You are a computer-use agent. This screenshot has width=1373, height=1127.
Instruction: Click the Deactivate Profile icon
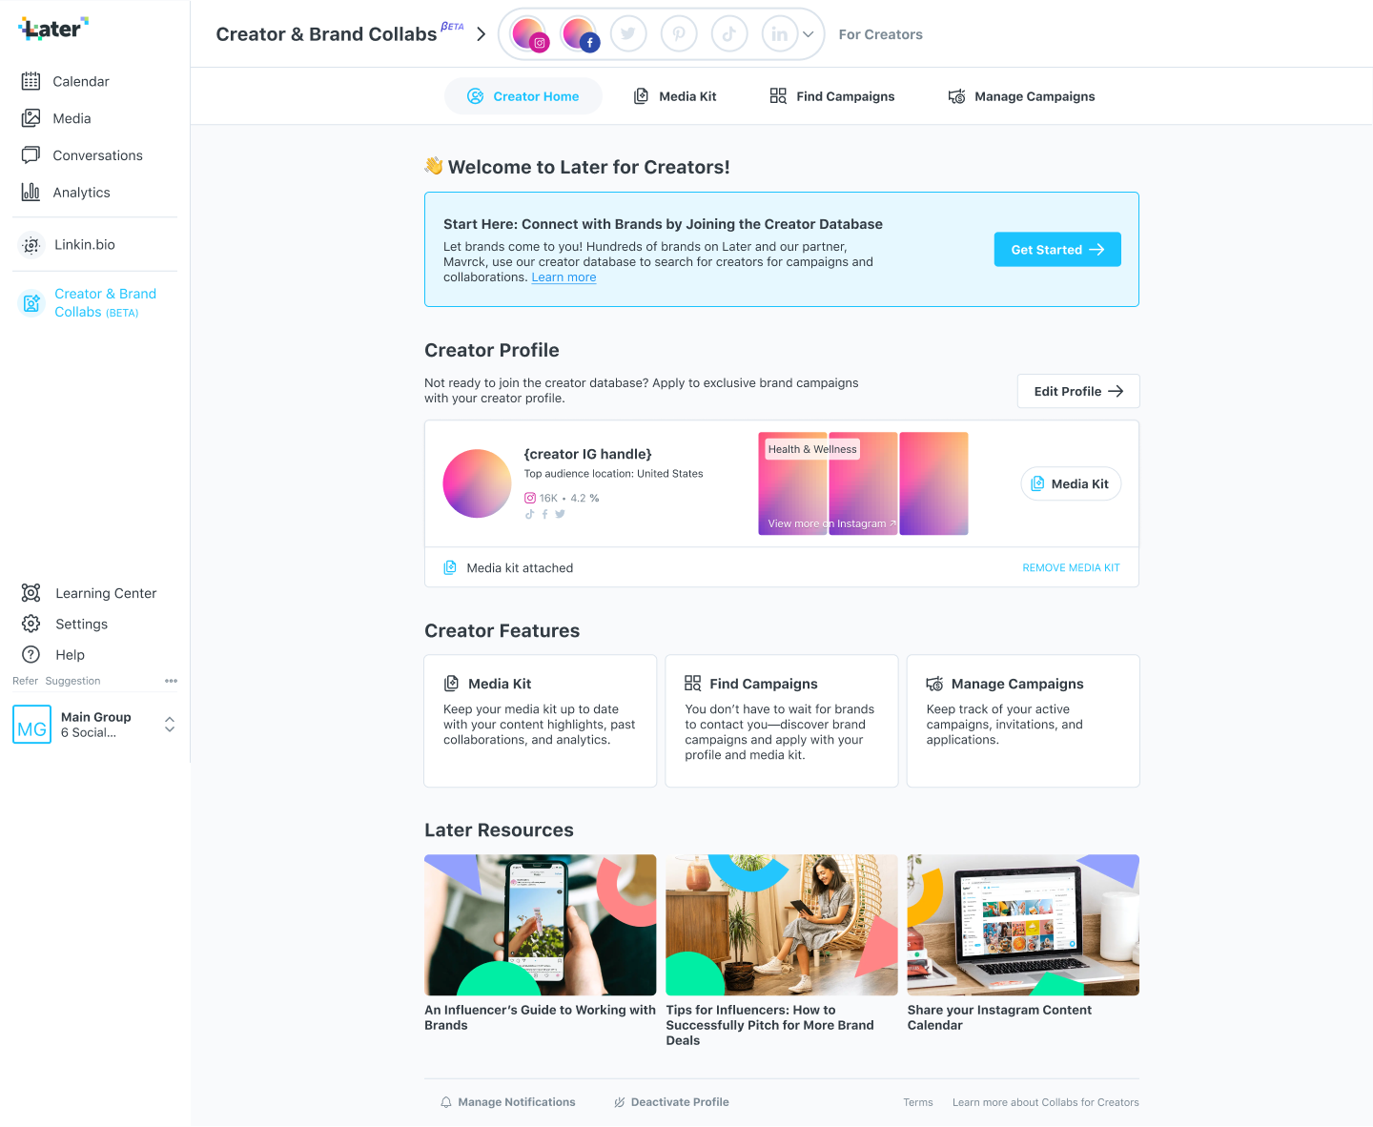[x=620, y=1102]
